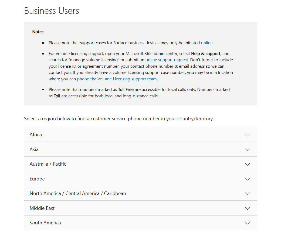Open the "online support request" link
Image resolution: width=288 pixels, height=236 pixels.
[x=167, y=60]
